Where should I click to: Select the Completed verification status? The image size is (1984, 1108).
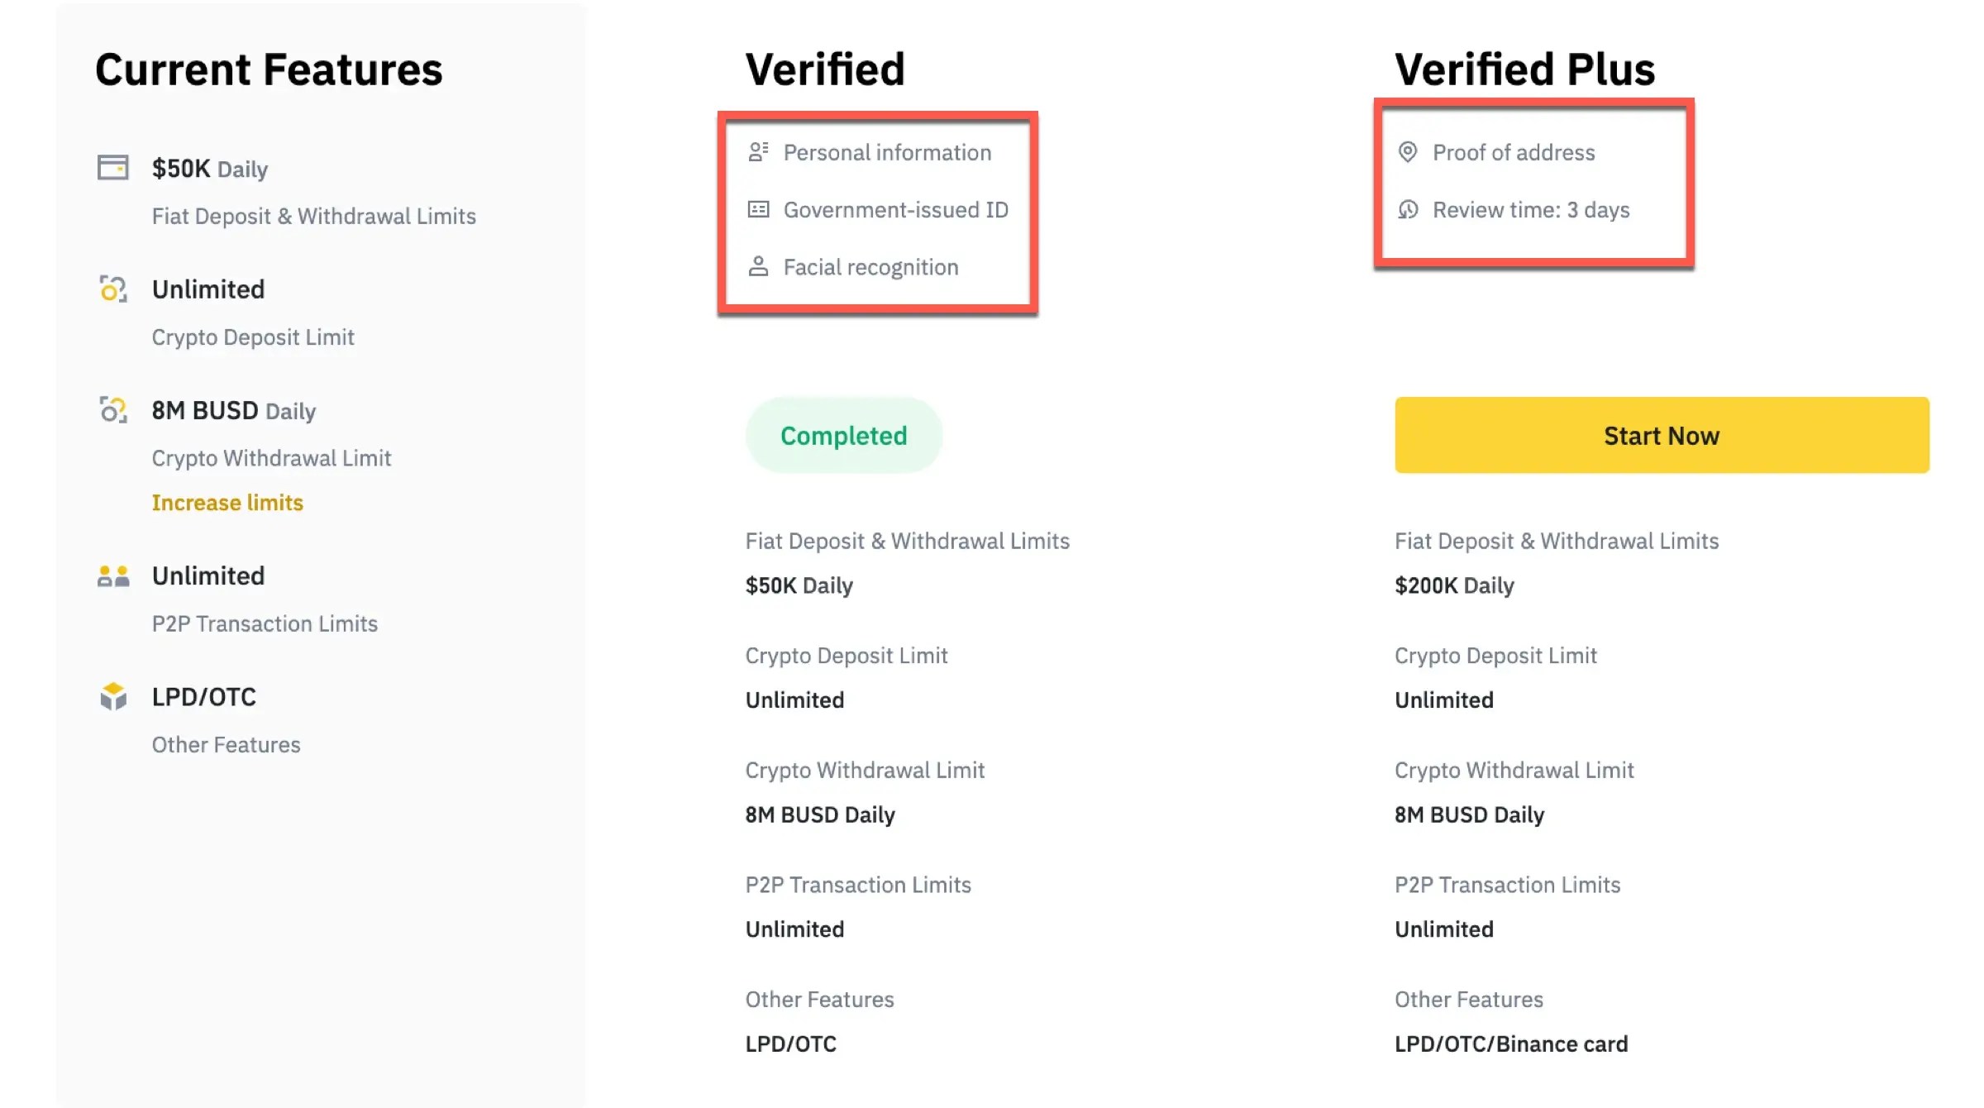pos(843,435)
